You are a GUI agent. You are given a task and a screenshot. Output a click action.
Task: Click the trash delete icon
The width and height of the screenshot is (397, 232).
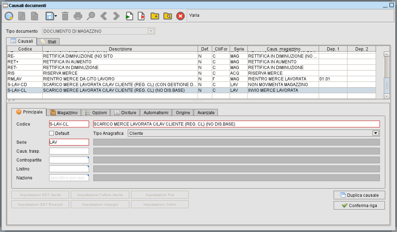pyautogui.click(x=65, y=16)
